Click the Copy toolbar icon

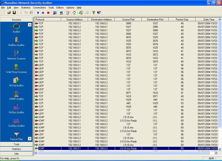[x=26, y=13]
